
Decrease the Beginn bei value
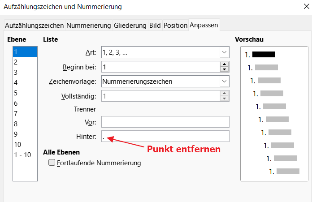click(225, 69)
